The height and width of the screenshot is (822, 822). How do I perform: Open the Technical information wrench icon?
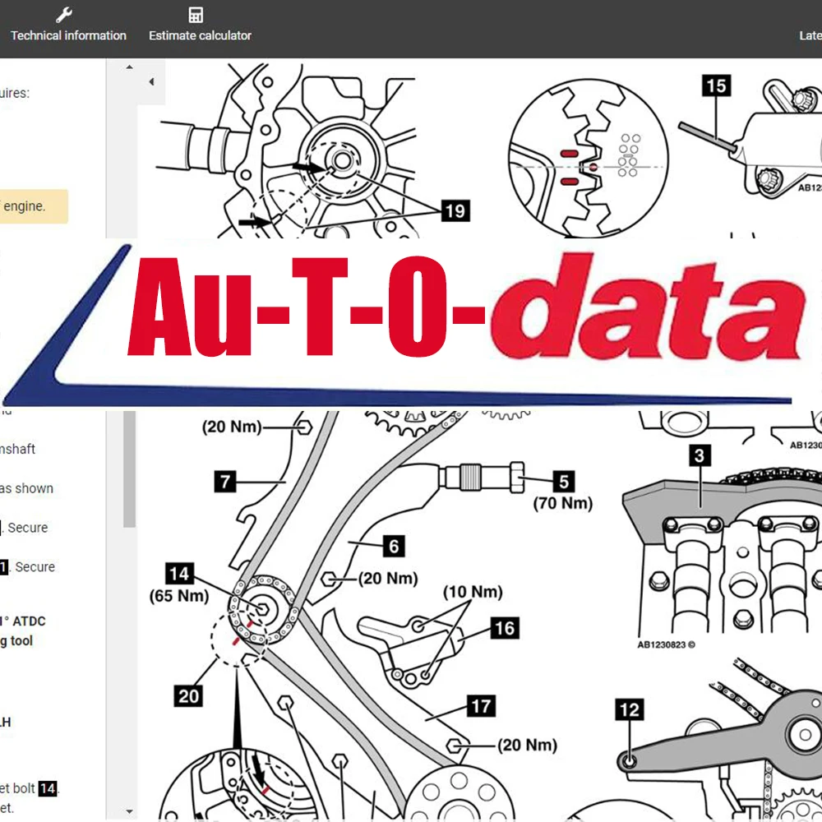tap(64, 15)
